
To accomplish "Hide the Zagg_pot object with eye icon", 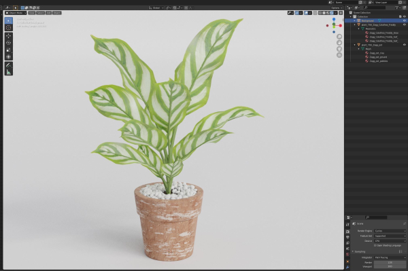I will click(405, 45).
